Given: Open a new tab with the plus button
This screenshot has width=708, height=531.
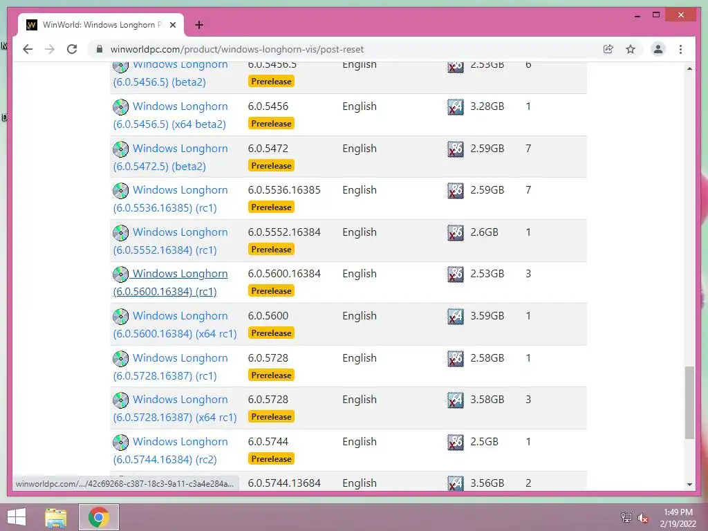Looking at the screenshot, I should [199, 25].
